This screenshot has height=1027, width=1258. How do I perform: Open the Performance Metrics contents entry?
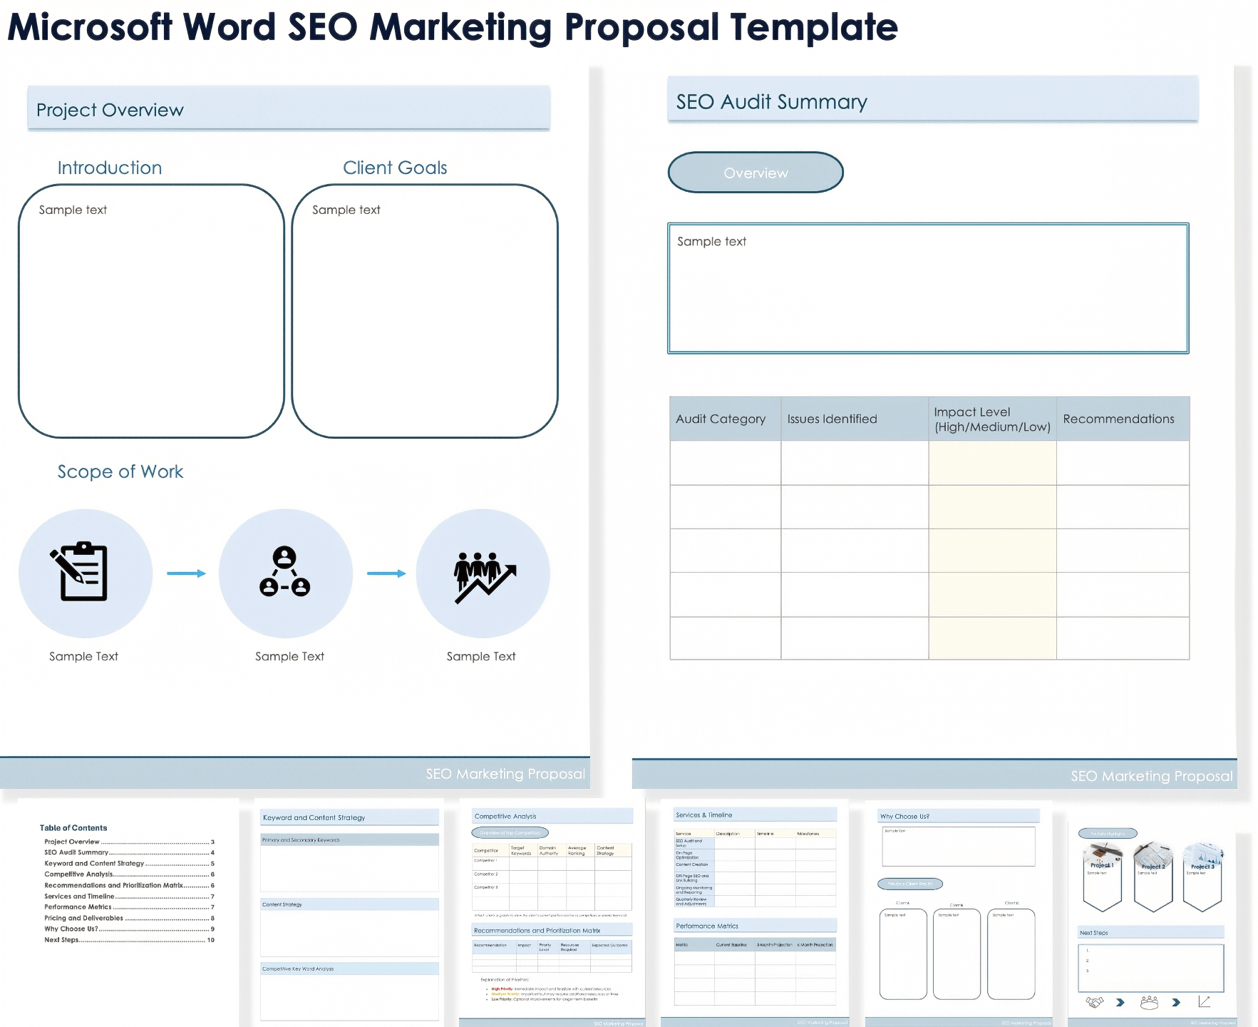129,907
